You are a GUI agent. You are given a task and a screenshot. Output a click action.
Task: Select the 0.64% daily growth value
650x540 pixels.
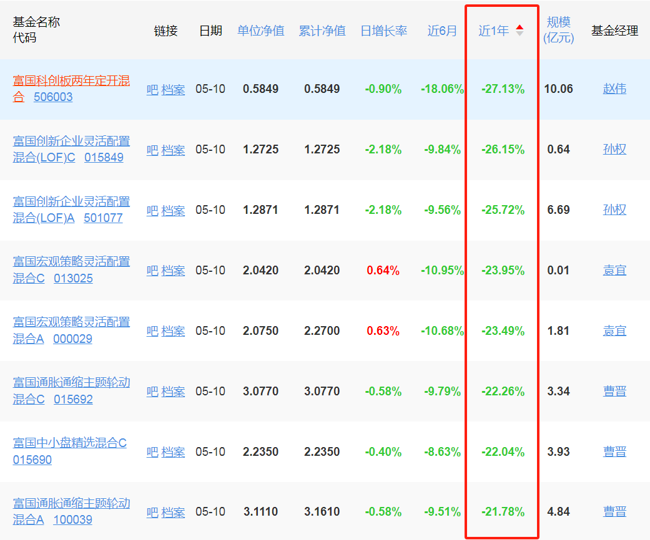coord(383,271)
